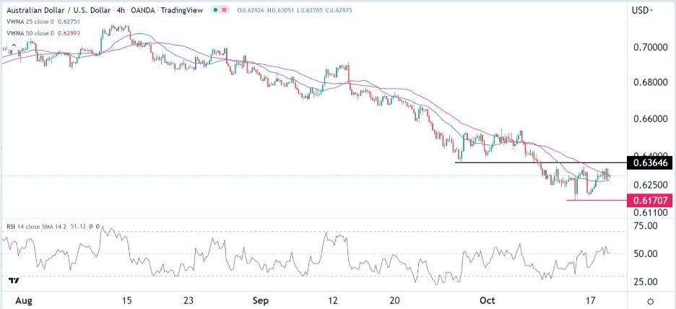Click the 23 date on time axis
This screenshot has width=676, height=309.
(190, 300)
